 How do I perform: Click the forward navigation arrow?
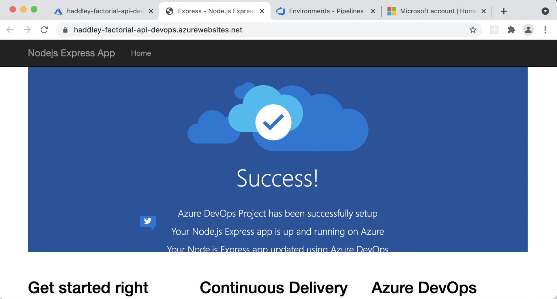[x=27, y=30]
